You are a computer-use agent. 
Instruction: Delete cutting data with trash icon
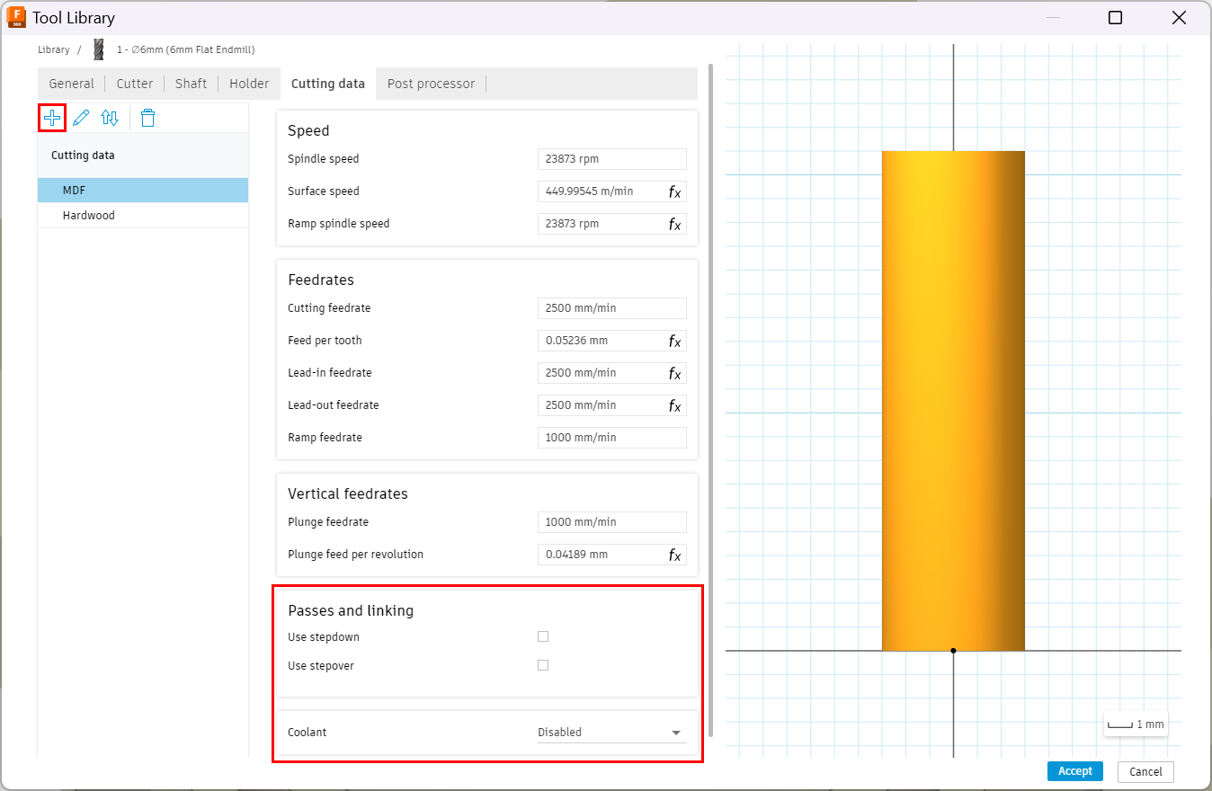pos(148,118)
